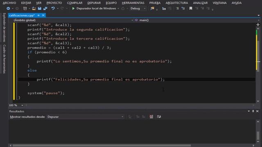Open the VER menu
The image size is (262, 147).
tap(39, 3)
